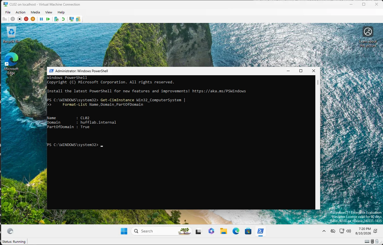The image size is (383, 245).
Task: Open the widgets icon at taskbar left
Action: tap(10, 231)
